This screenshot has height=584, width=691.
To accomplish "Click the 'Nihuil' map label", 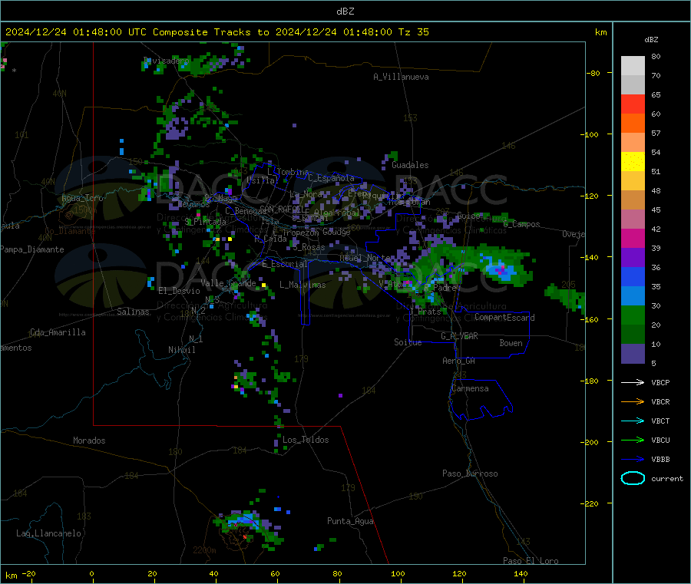I will point(181,350).
